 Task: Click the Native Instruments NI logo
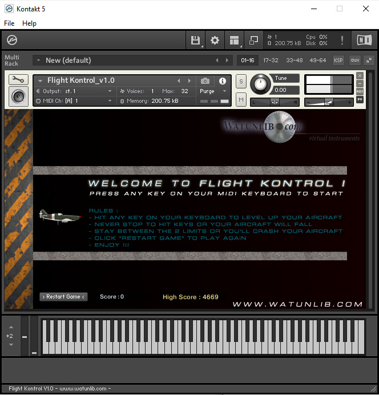(364, 40)
